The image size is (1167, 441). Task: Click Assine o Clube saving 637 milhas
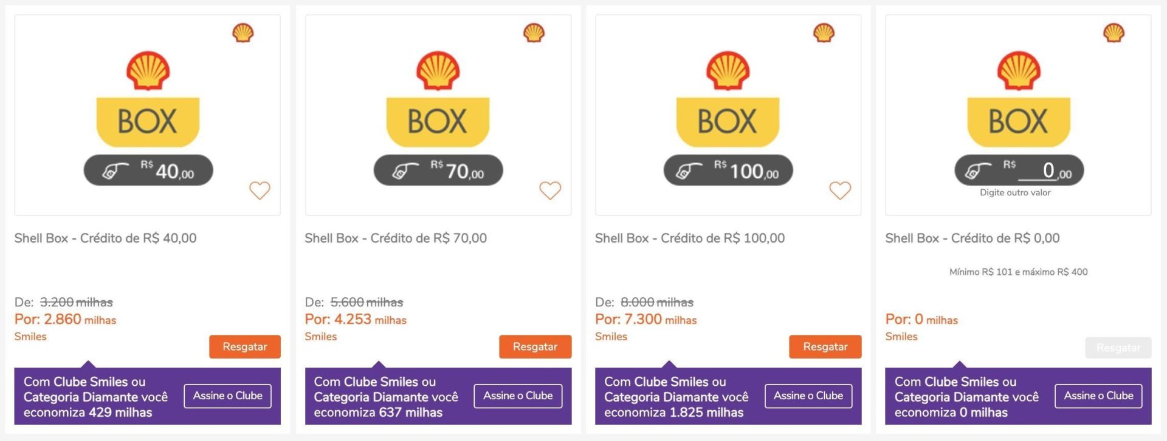click(x=518, y=396)
